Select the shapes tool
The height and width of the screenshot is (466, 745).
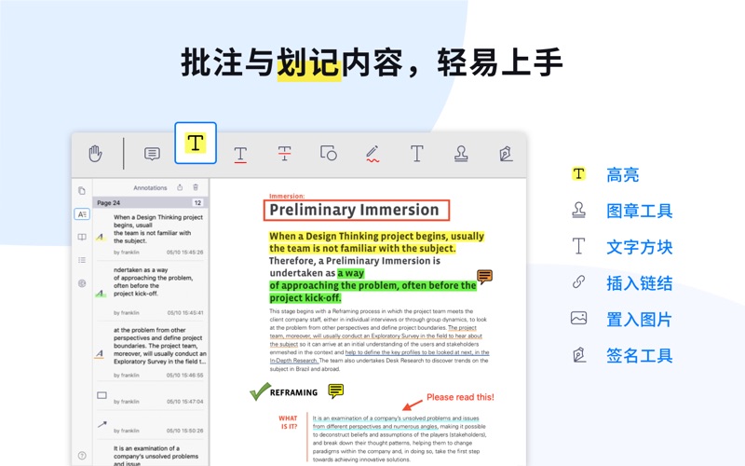(x=329, y=153)
